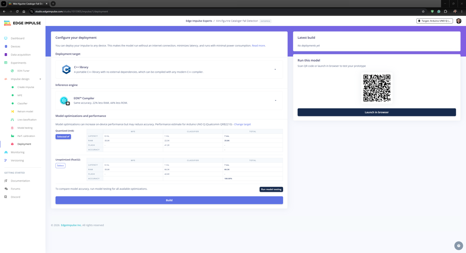This screenshot has width=466, height=253.
Task: Open the Monitoring menu item
Action: (x=18, y=152)
